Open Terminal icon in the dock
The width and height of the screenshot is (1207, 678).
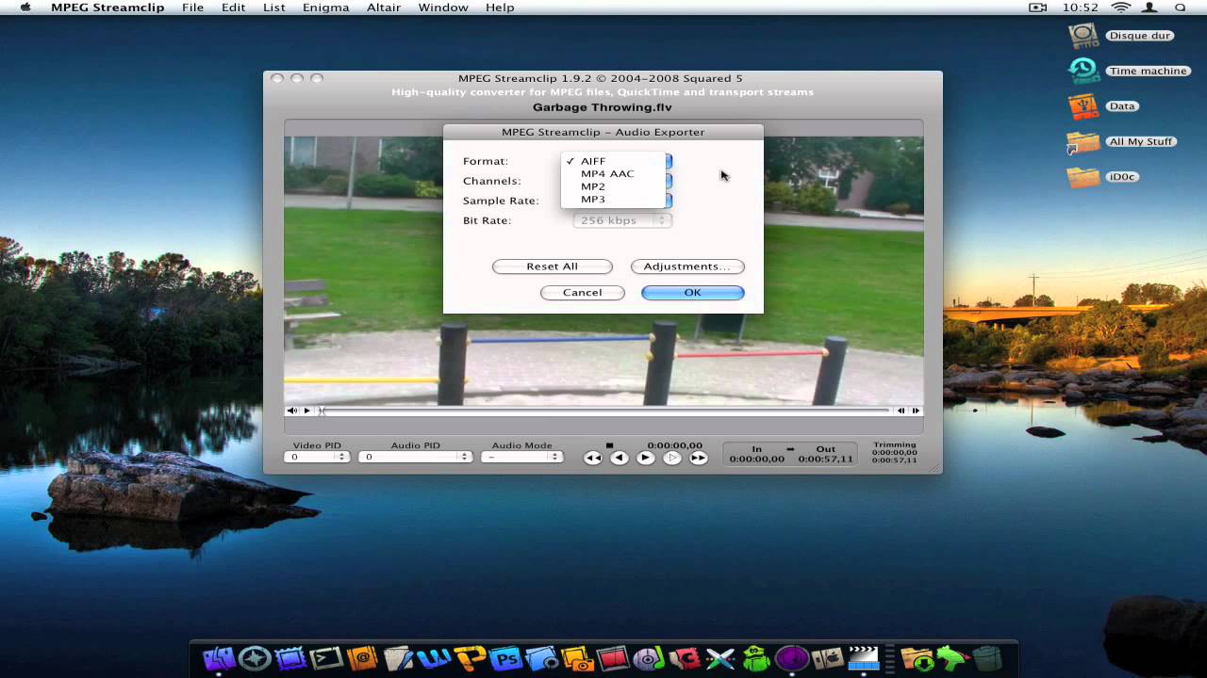327,658
